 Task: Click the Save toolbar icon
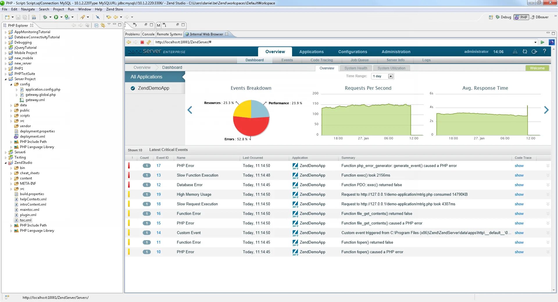click(x=18, y=17)
